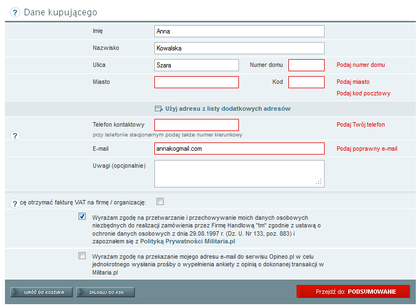Click the empty Miasto input field
The height and width of the screenshot is (308, 418).
coord(196,82)
